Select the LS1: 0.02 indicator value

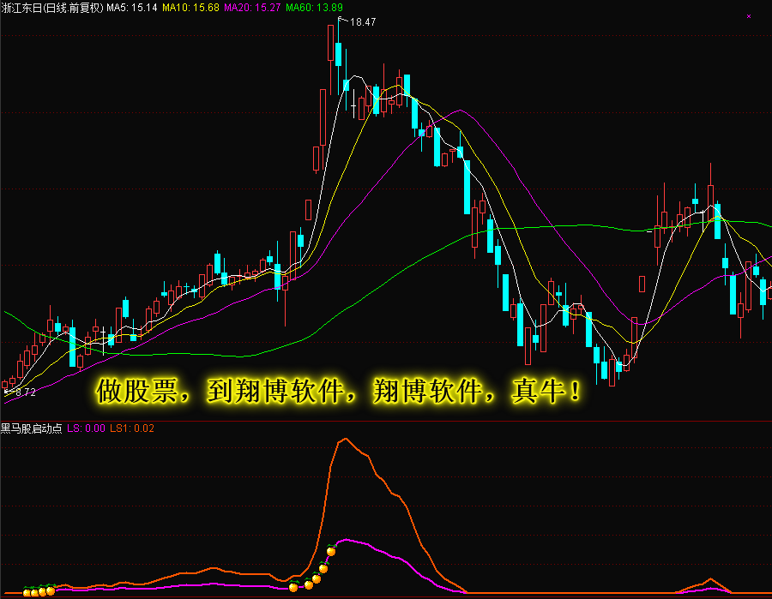click(x=132, y=428)
